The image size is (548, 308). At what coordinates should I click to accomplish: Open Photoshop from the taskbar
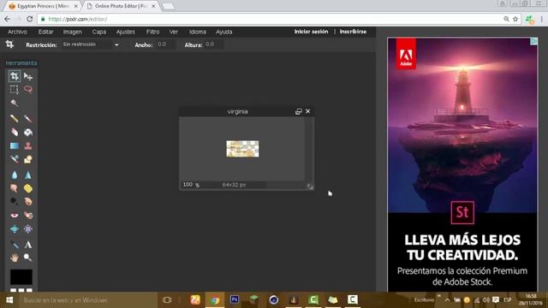click(235, 299)
